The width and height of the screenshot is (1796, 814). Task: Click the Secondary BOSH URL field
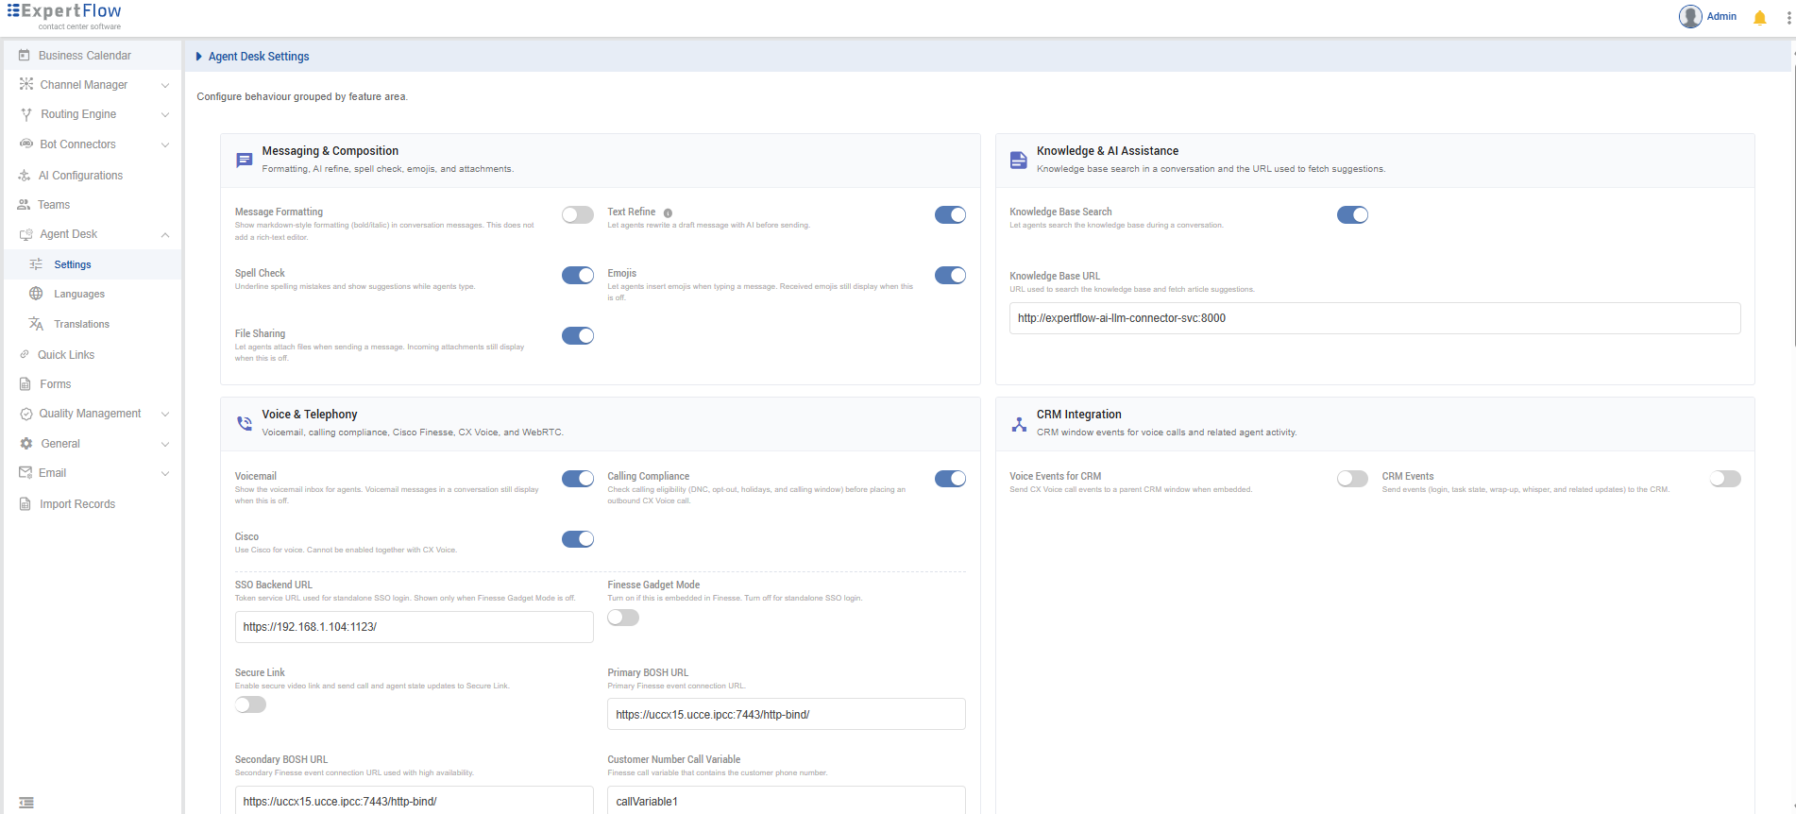pyautogui.click(x=415, y=801)
